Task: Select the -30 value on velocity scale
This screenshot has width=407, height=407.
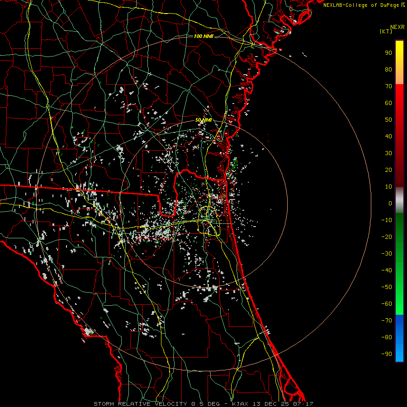Action: (387, 254)
